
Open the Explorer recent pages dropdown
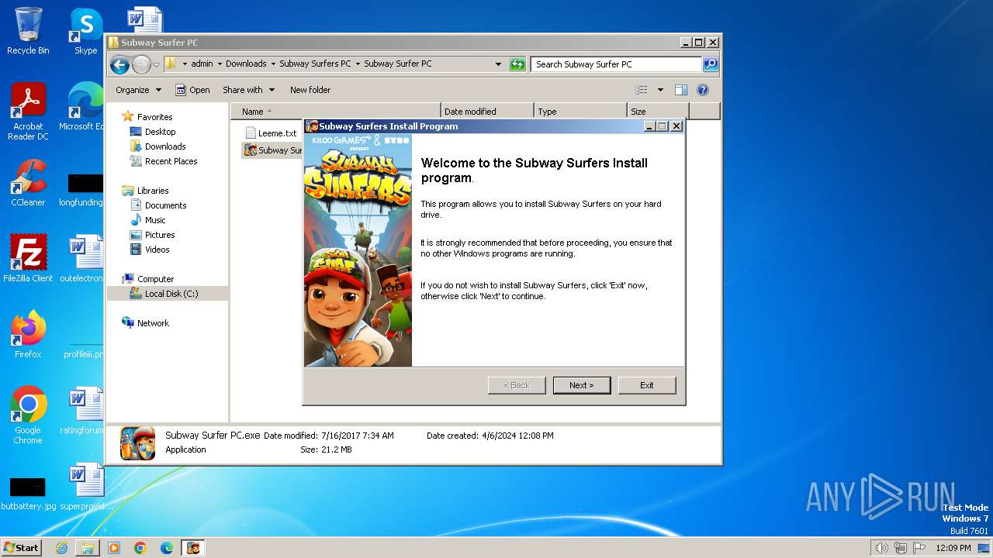(156, 64)
